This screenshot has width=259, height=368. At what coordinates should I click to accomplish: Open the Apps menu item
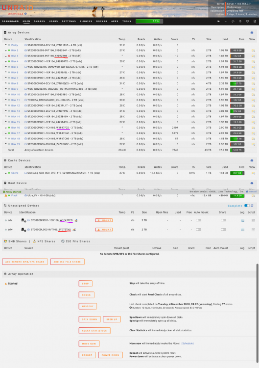tap(115, 22)
